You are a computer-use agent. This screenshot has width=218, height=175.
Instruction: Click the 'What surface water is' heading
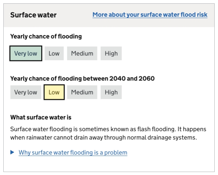(41, 117)
